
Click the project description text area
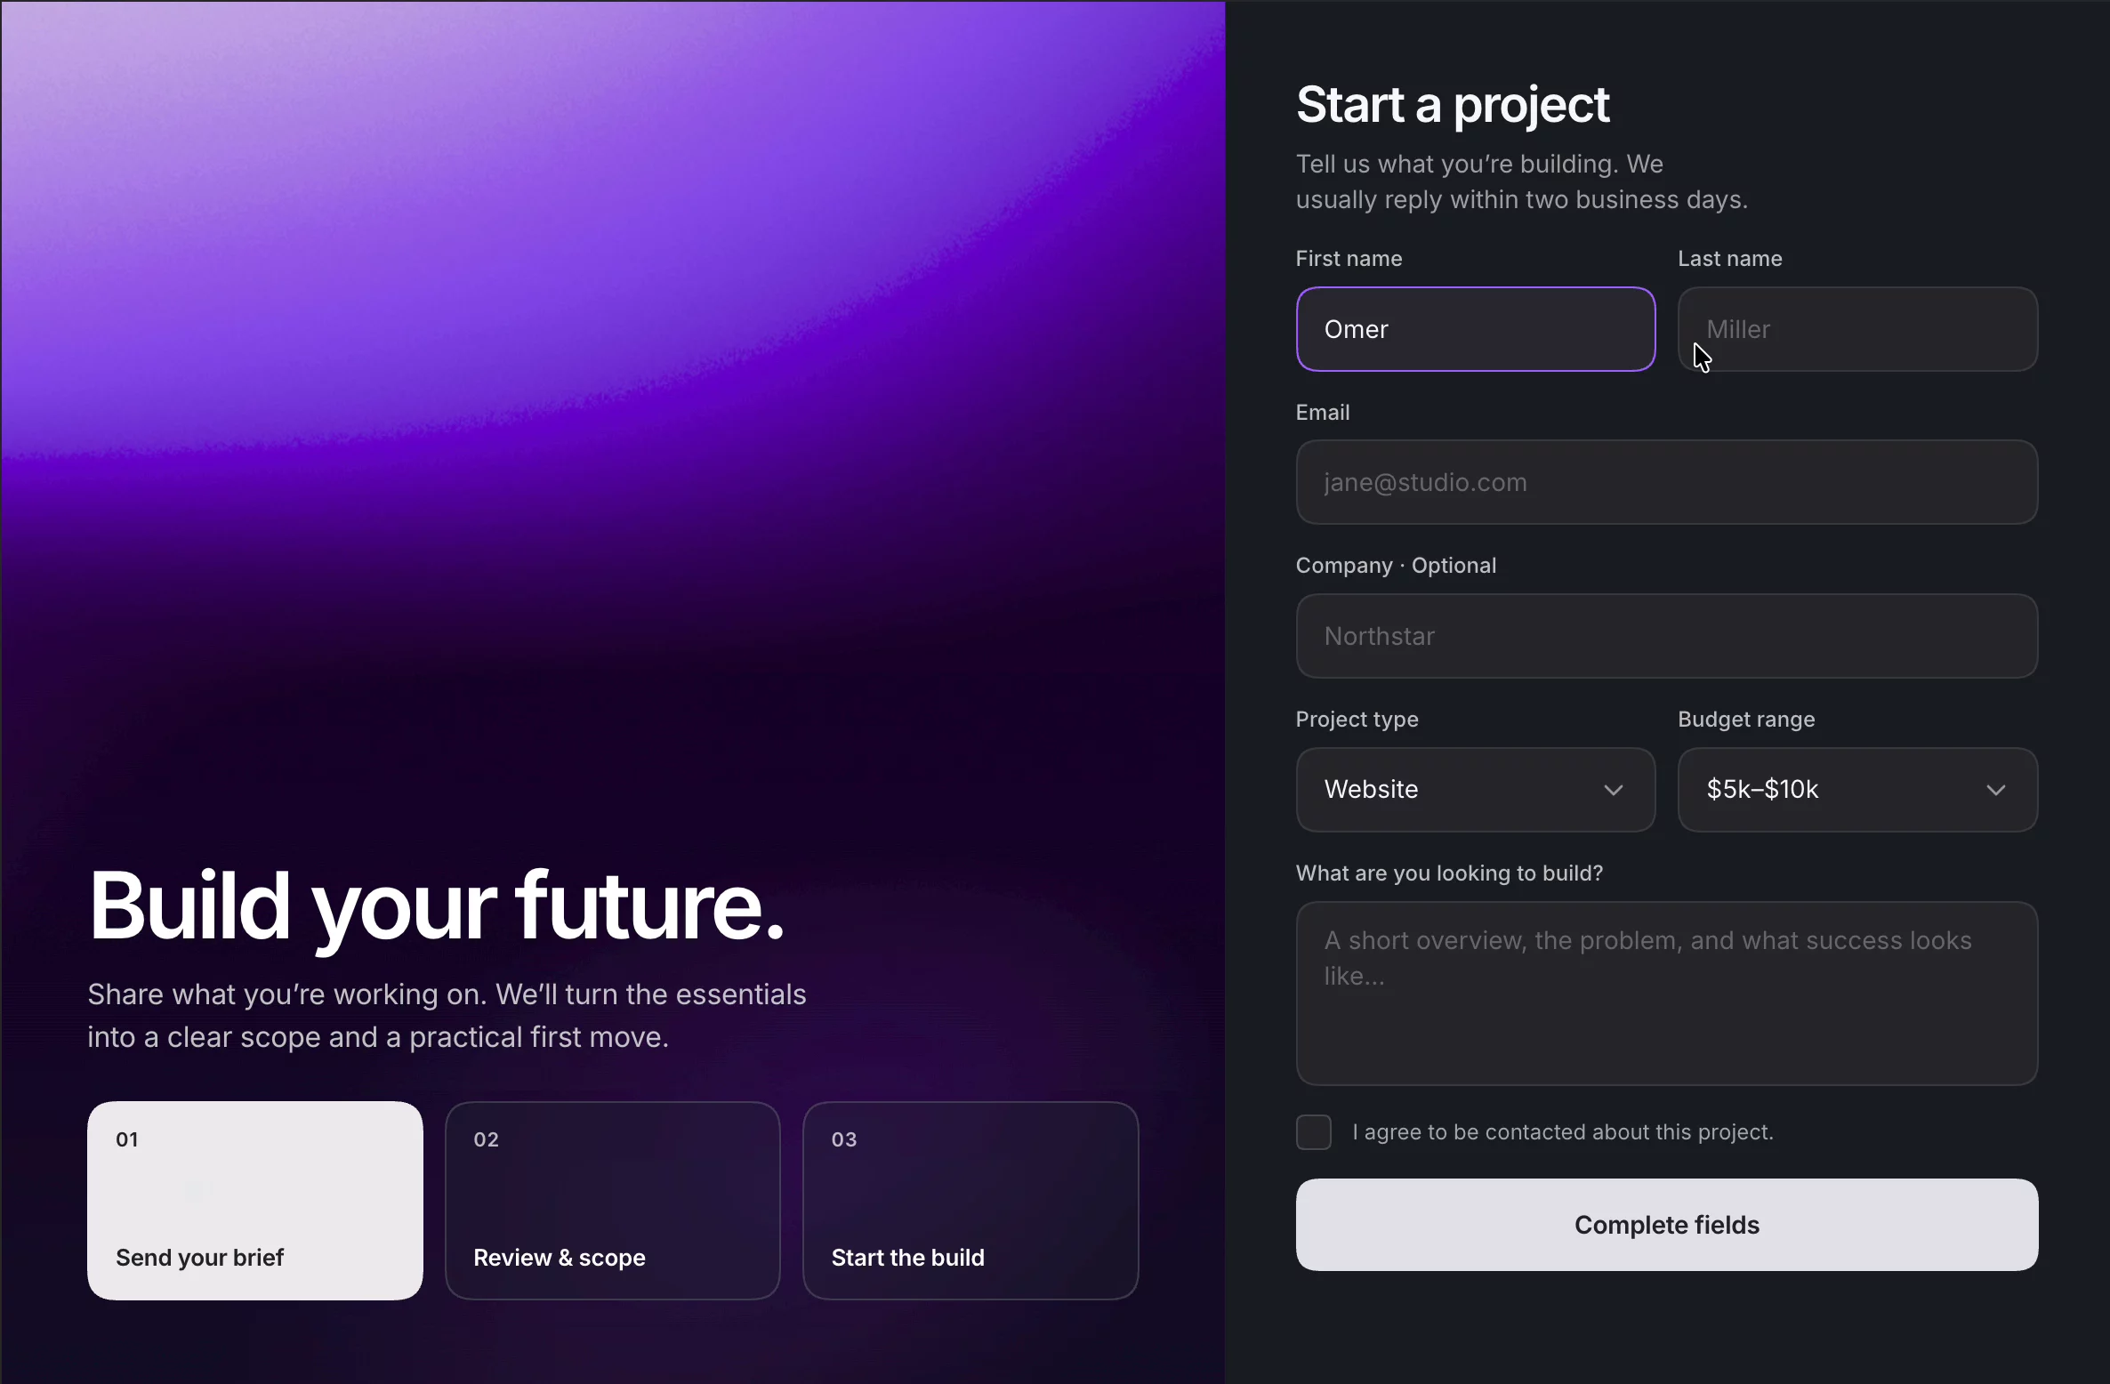point(1666,994)
